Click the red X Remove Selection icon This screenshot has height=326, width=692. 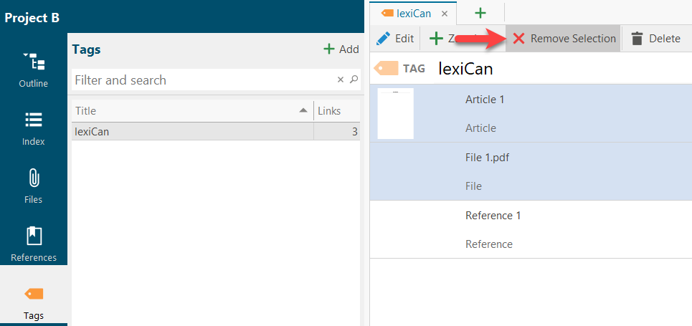click(518, 39)
